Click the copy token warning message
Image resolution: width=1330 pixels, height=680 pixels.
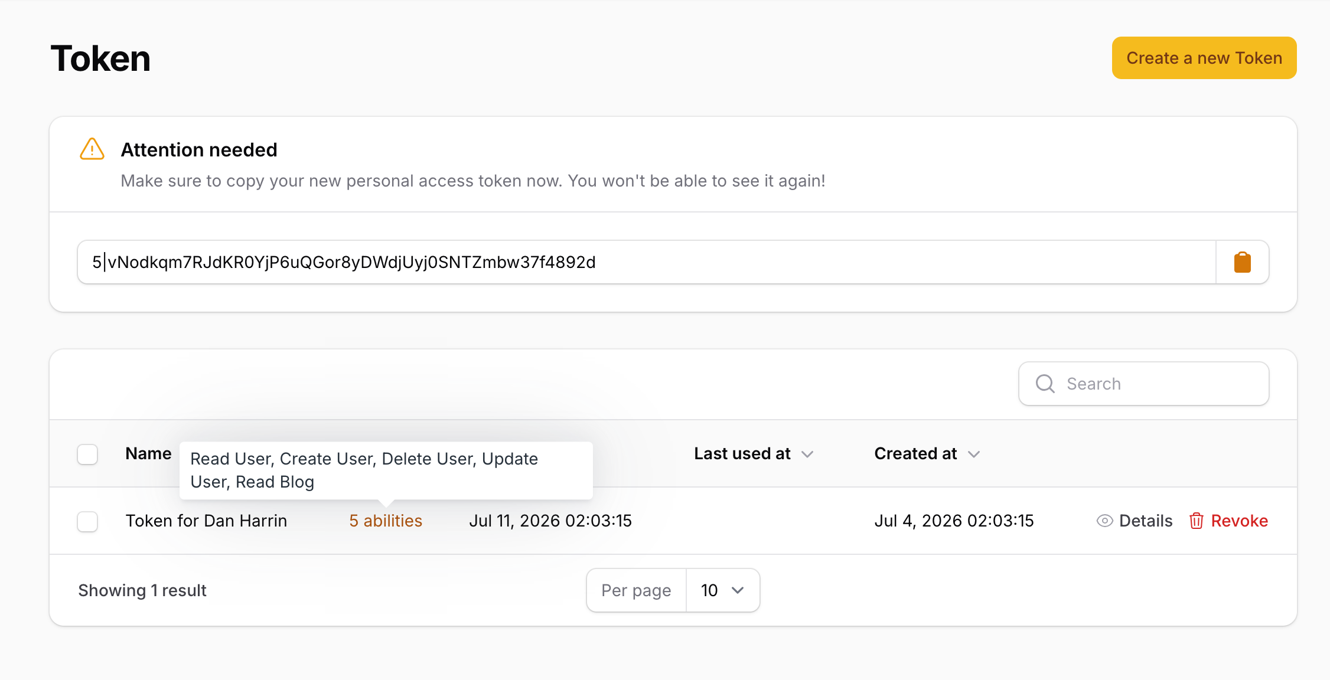pyautogui.click(x=473, y=181)
